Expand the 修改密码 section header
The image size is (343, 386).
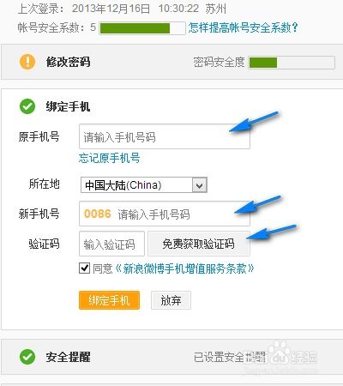pyautogui.click(x=172, y=62)
